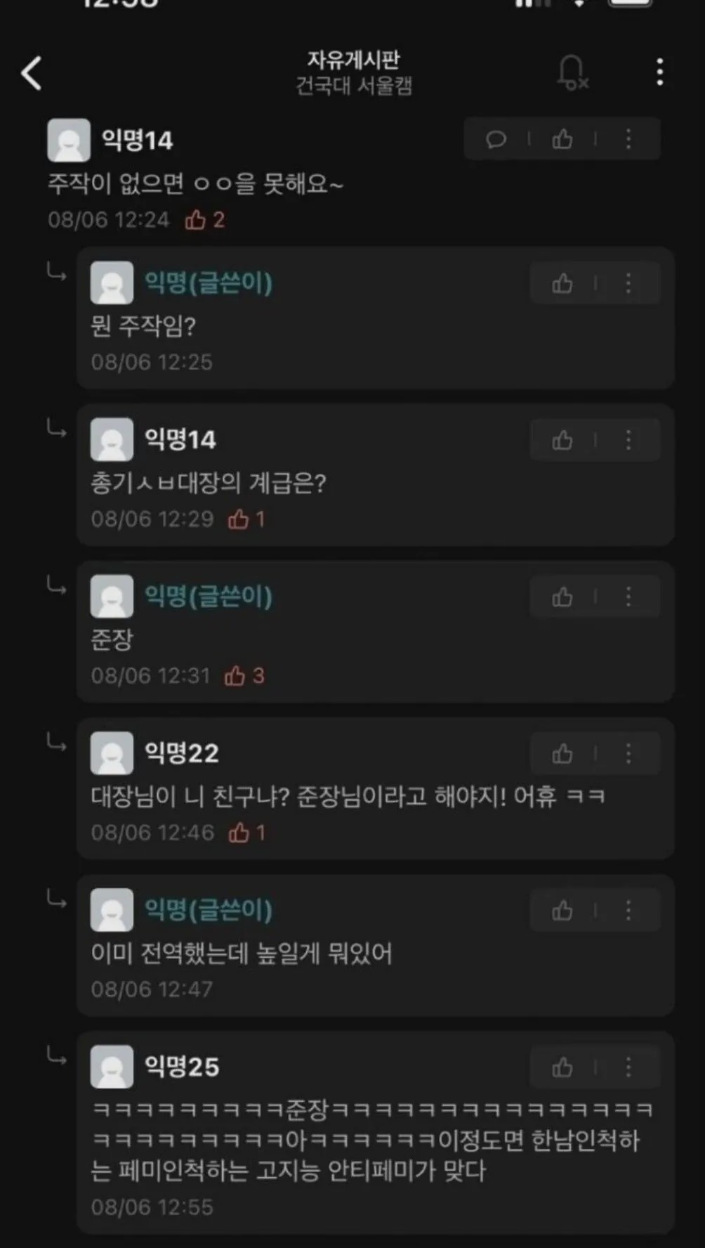Tap the reply bubble icon on 익명14's top comment
Viewport: 705px width, 1248px height.
[x=496, y=139]
